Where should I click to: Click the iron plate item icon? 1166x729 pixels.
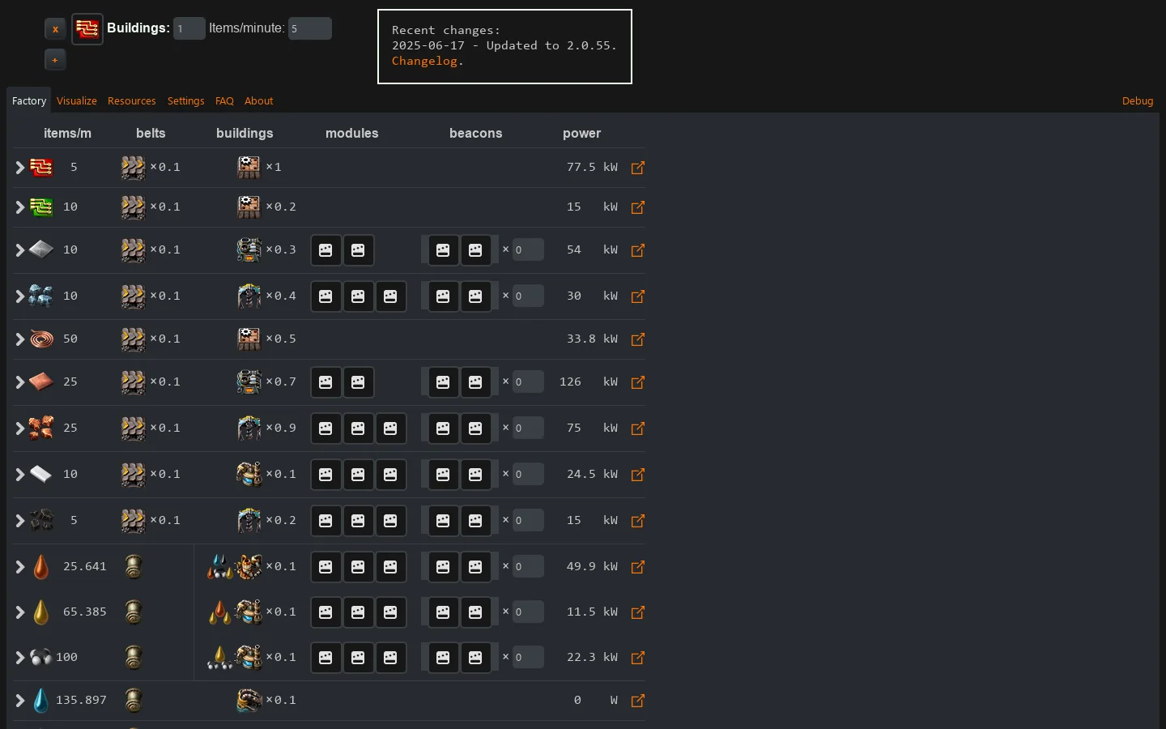pos(41,249)
